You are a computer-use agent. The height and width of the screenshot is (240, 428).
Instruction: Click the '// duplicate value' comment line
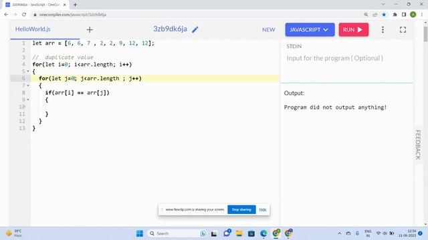(x=63, y=57)
